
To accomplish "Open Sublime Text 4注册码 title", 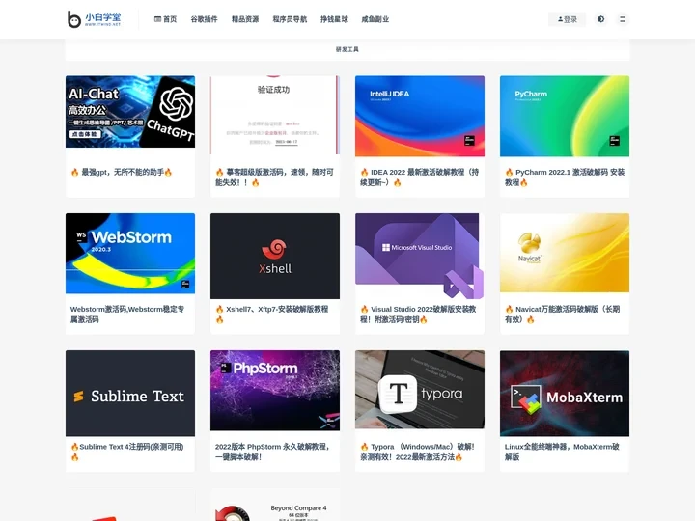I will click(127, 452).
